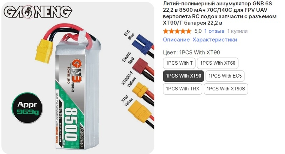This screenshot has width=285, height=154.
Task: Select the 1PCS With XT90 variant
Action: click(183, 76)
